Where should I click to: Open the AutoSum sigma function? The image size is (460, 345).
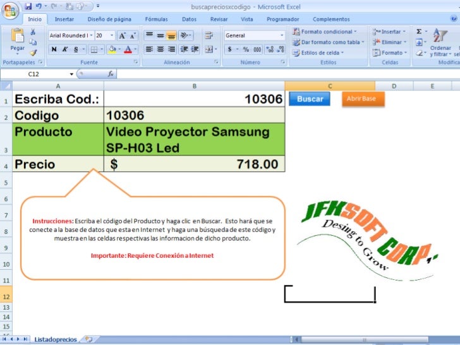419,32
